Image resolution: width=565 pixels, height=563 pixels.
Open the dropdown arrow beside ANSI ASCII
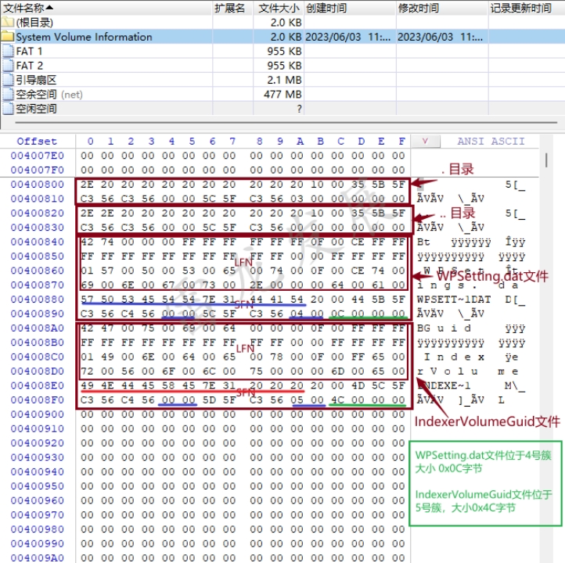425,141
